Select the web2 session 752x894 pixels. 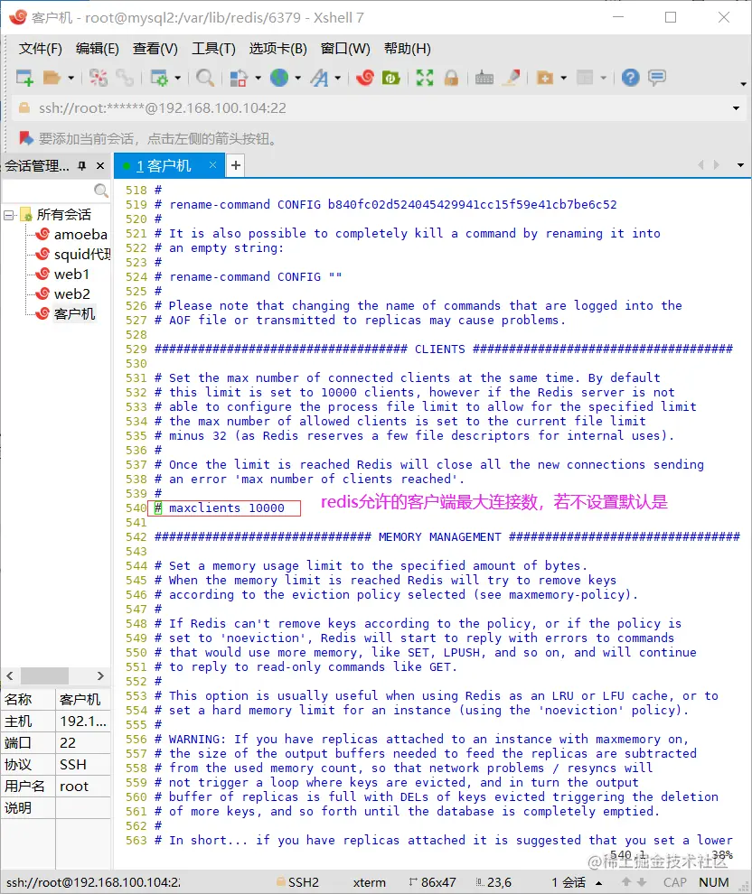72,294
